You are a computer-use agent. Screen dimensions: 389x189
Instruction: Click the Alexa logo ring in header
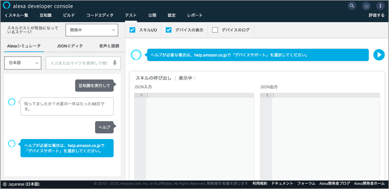click(x=6, y=6)
